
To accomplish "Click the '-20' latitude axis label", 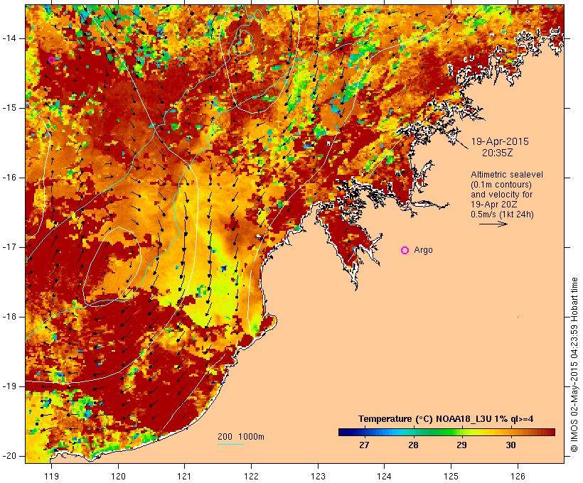I will coord(9,456).
